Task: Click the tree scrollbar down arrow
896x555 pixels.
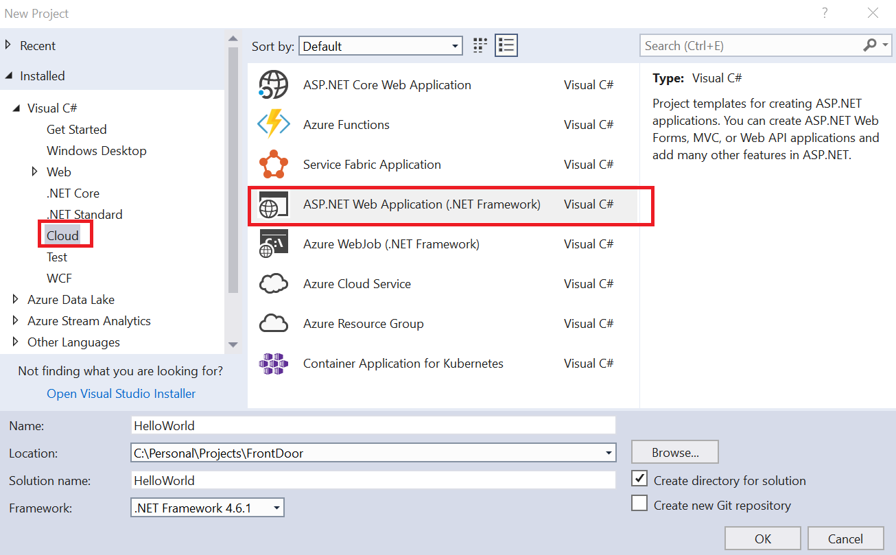Action: 233,344
